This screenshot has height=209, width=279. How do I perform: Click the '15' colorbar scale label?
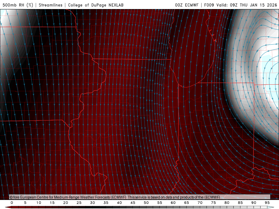coord(52,203)
